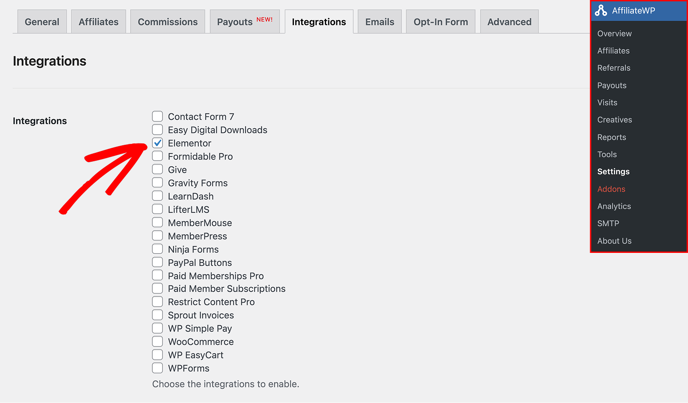This screenshot has height=403, width=688.
Task: Open the About Us sidebar item
Action: coord(614,241)
